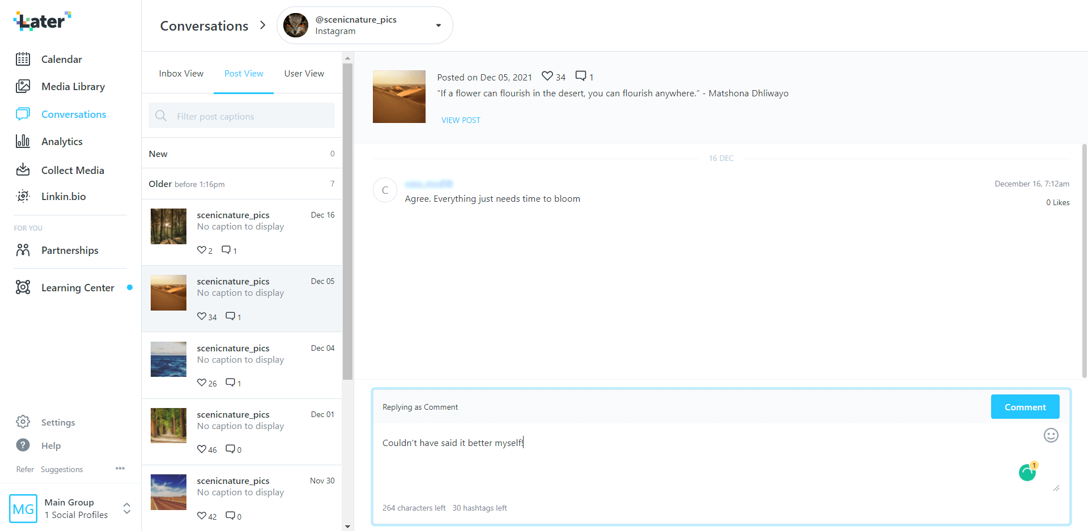The height and width of the screenshot is (531, 1088).
Task: Click the blurred commenter username
Action: (x=429, y=184)
